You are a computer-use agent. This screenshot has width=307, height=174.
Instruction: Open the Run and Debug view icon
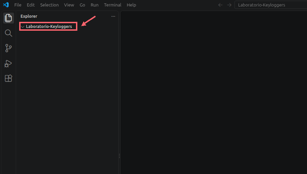[x=8, y=63]
